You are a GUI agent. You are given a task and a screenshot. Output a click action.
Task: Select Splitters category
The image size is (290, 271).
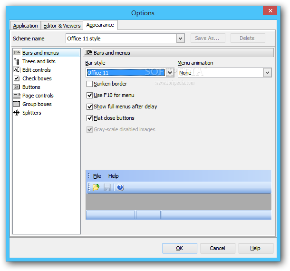tap(32, 113)
